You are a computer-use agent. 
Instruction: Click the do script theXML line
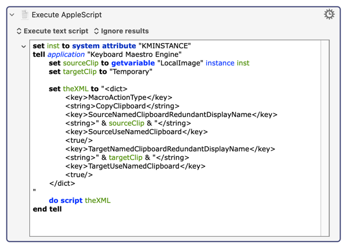80,201
